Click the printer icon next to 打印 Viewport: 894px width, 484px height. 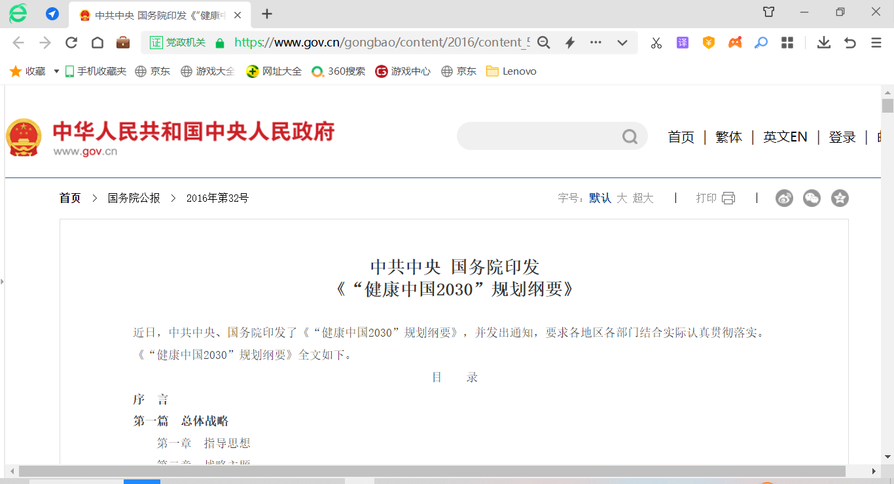[728, 198]
